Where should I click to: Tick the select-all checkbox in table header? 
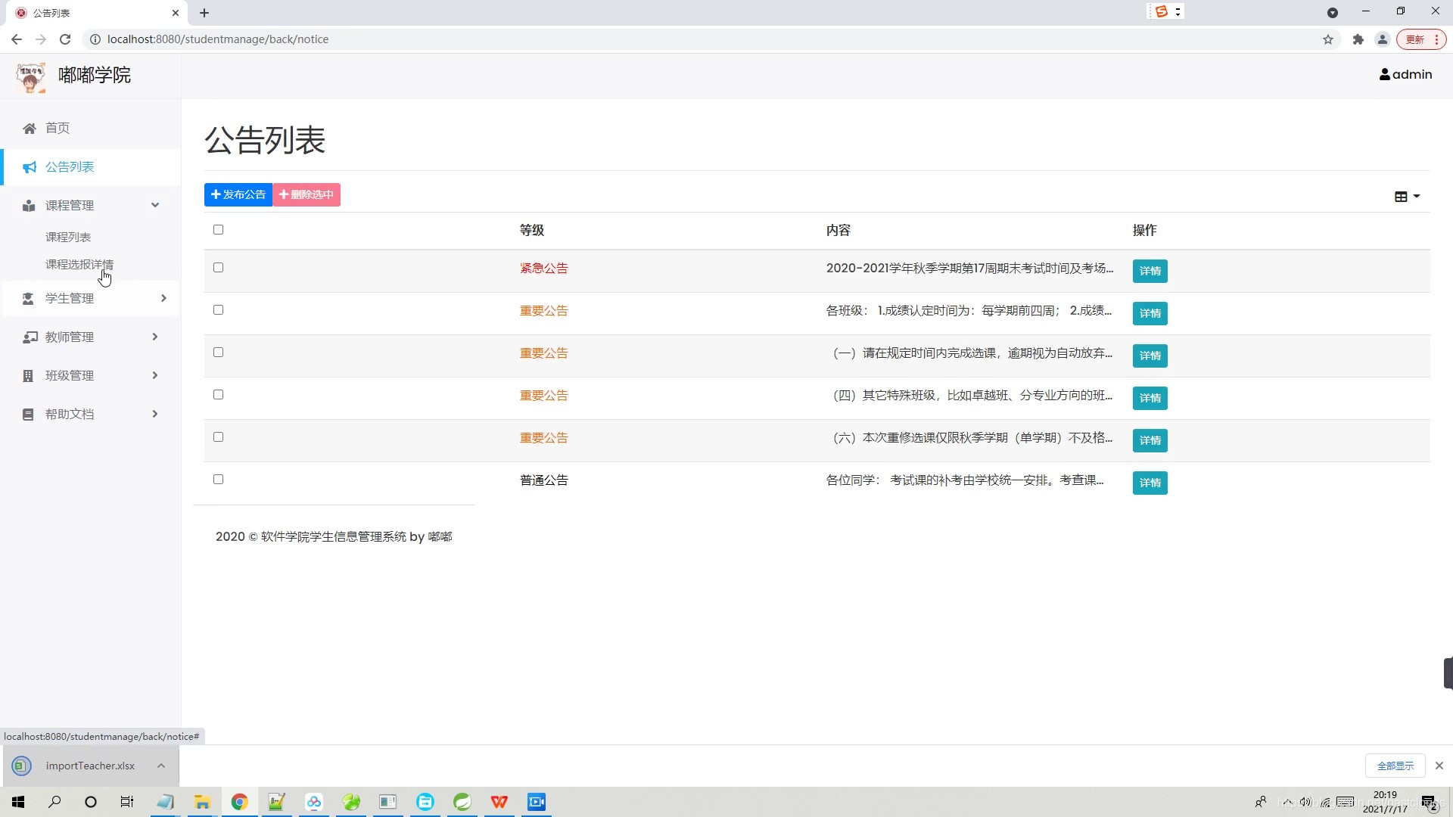click(x=218, y=230)
